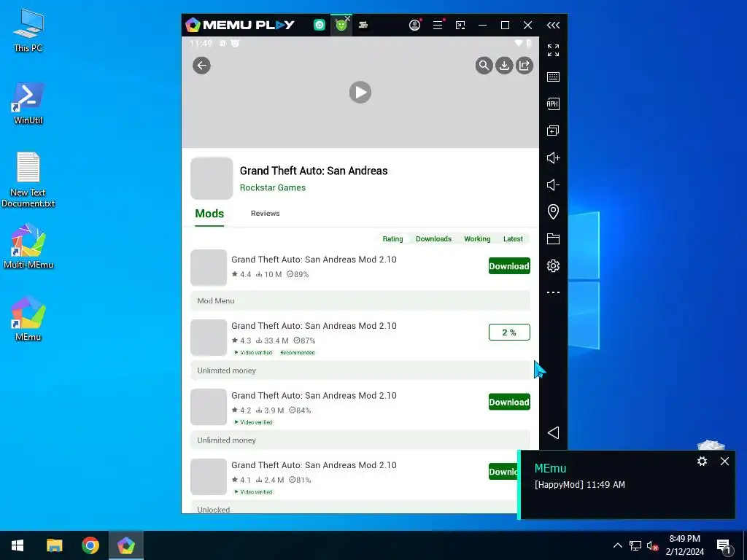This screenshot has height=560, width=747.
Task: Dismiss the MEmu HappyMod notification
Action: click(x=724, y=461)
